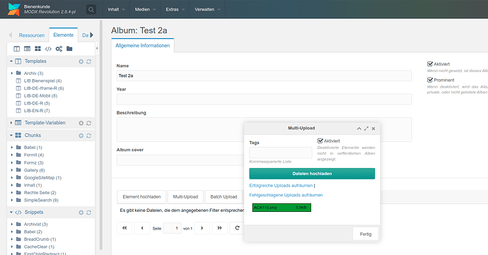Screen dimensions: 488x255
Task: Select the LIB Bienenspiel (4) template
Action: tap(42, 81)
